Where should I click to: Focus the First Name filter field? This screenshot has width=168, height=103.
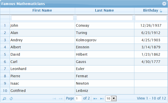42,18
